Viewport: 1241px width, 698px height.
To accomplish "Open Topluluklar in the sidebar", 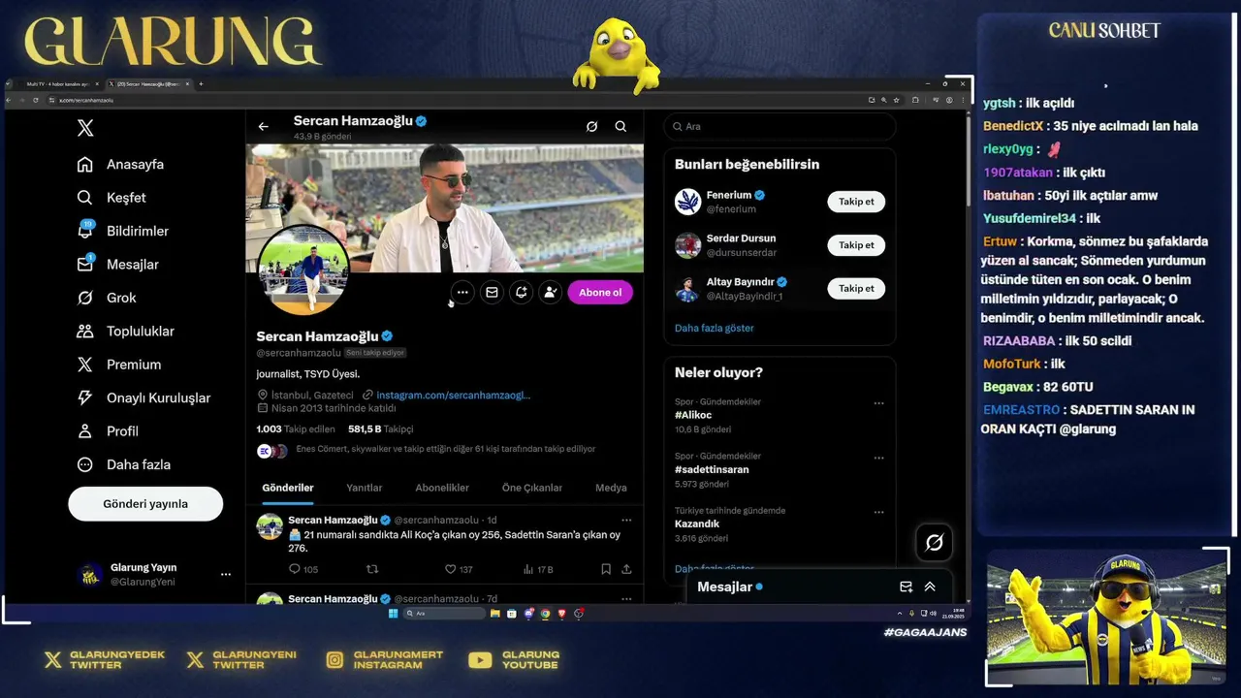I will 125,331.
